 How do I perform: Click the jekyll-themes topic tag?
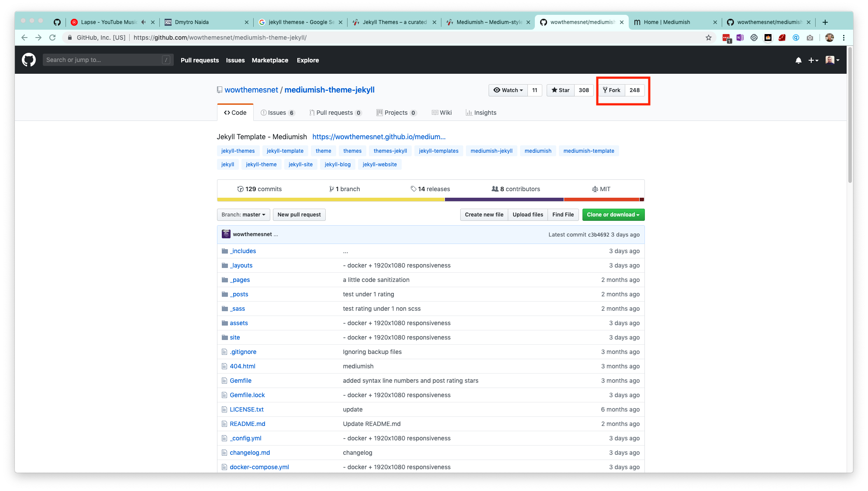coord(238,151)
